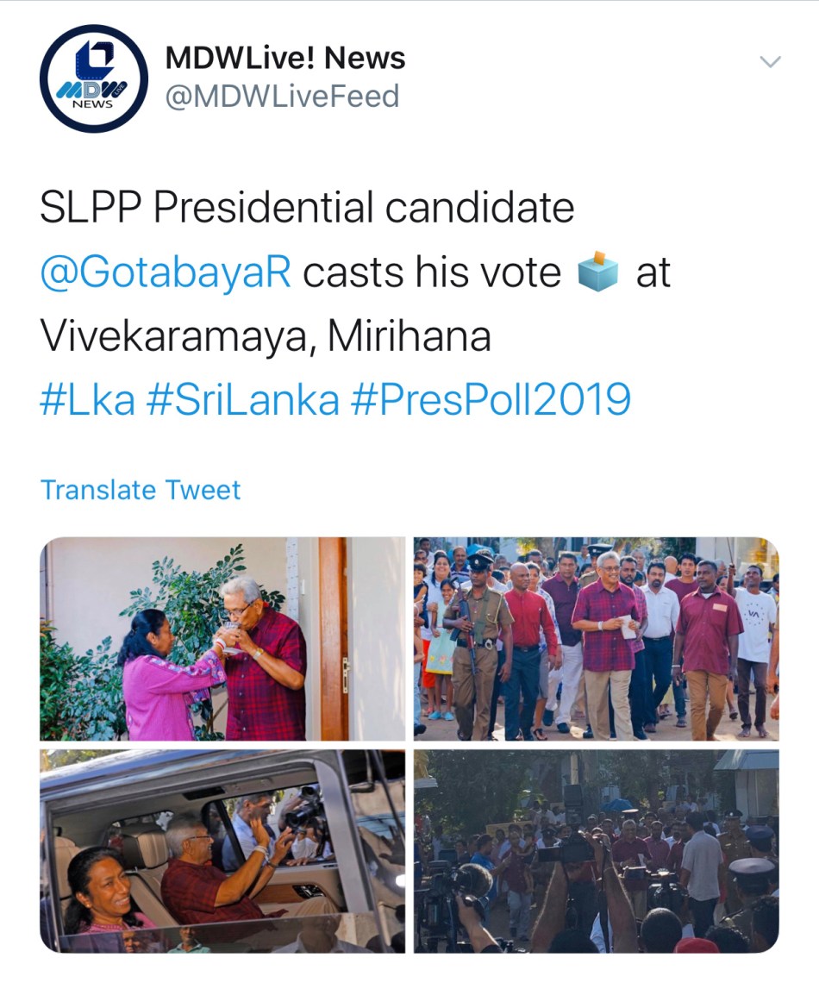Open photo of press cameras and crowd
This screenshot has height=989, width=819.
[596, 851]
